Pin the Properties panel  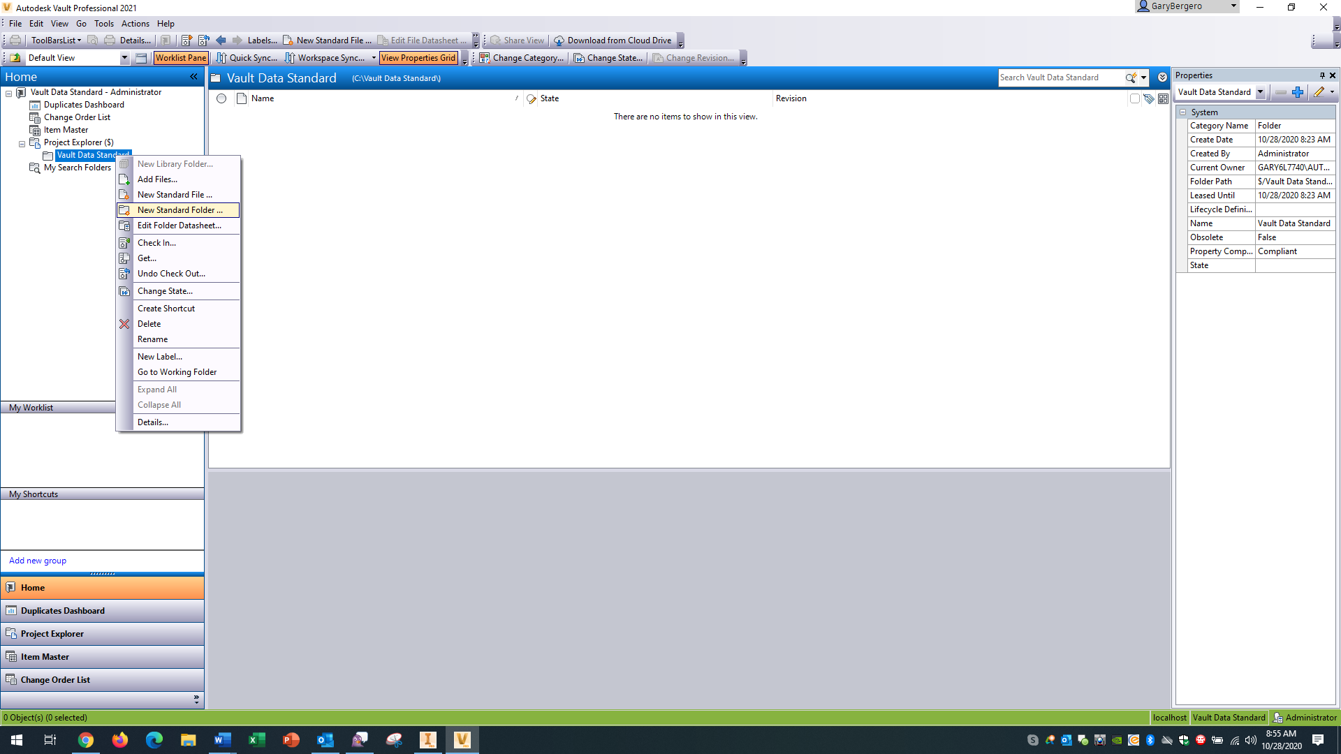tap(1322, 75)
